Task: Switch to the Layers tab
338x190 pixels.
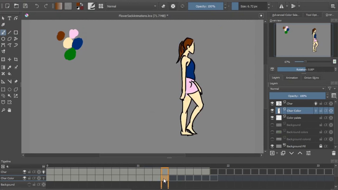Action: point(276,78)
